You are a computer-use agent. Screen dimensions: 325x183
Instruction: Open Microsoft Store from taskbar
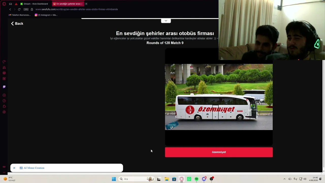[174, 179]
